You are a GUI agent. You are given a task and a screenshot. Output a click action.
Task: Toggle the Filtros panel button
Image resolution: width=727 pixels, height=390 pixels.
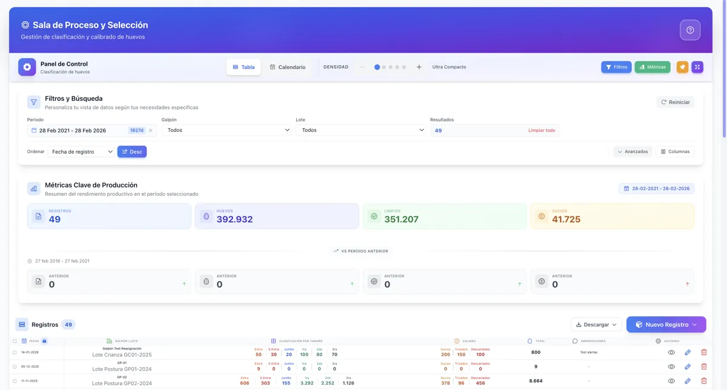616,67
